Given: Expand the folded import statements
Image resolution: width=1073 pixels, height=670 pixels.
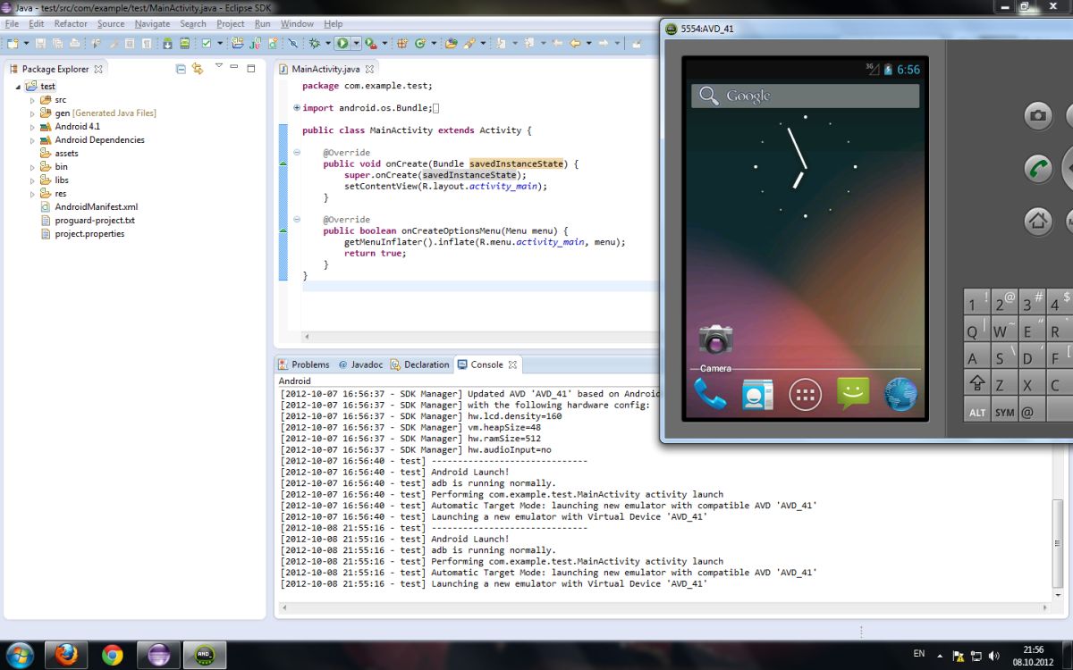Looking at the screenshot, I should pyautogui.click(x=297, y=108).
